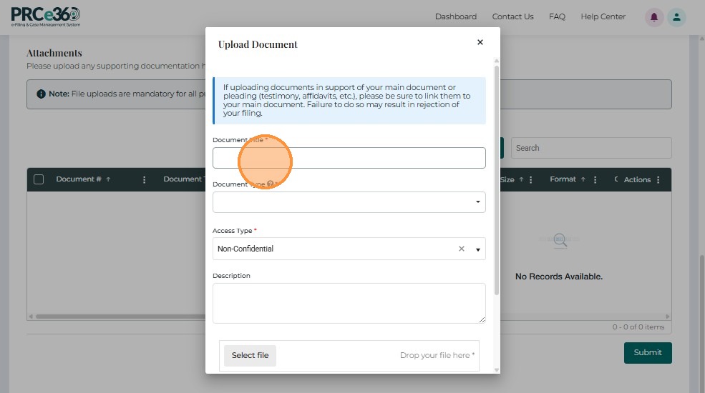Open the Access Type dropdown arrow
This screenshot has width=705, height=393.
[x=478, y=249]
